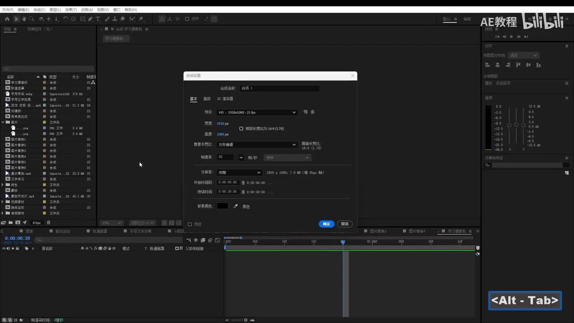Select the Roto Brush tool
Viewport: 574px width, 323px height.
[x=132, y=19]
